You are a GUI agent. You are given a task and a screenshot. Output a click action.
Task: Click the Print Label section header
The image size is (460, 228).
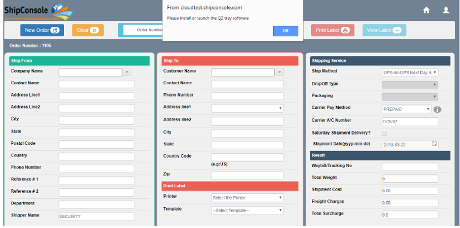coord(230,186)
